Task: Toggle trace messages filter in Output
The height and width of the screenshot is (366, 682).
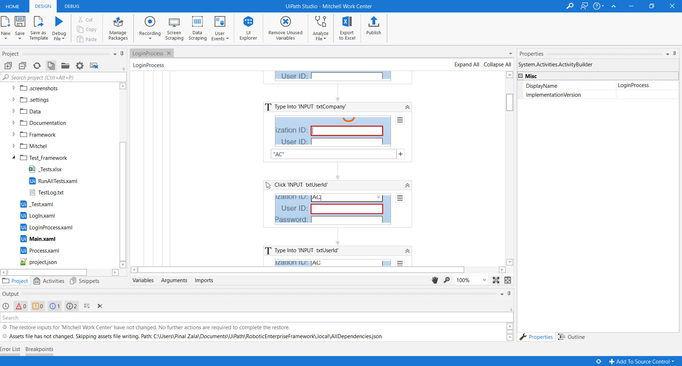Action: click(72, 306)
